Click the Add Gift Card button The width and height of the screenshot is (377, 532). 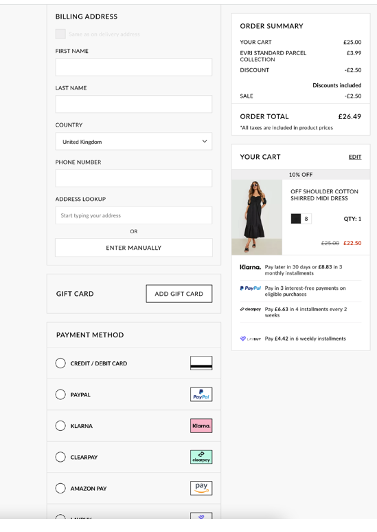click(179, 293)
